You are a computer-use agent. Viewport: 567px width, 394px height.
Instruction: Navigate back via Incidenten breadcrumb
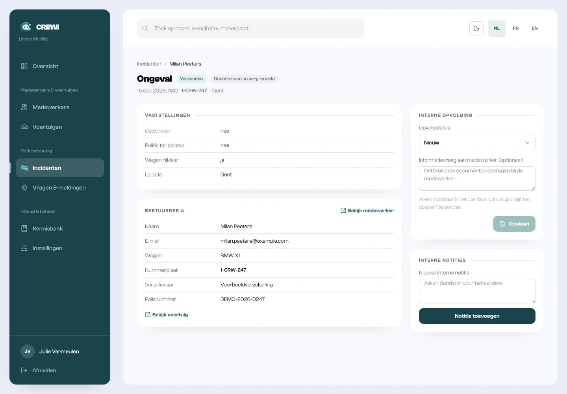click(149, 64)
